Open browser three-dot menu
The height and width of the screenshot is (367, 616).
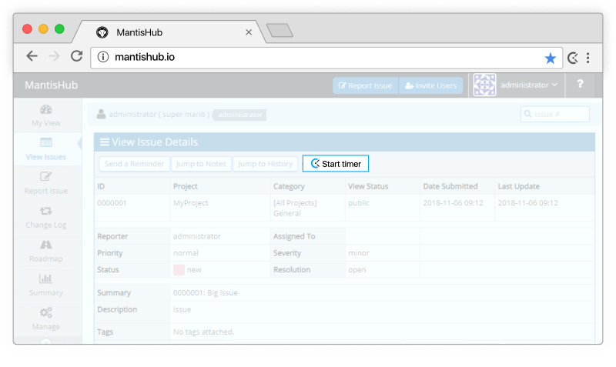point(588,58)
